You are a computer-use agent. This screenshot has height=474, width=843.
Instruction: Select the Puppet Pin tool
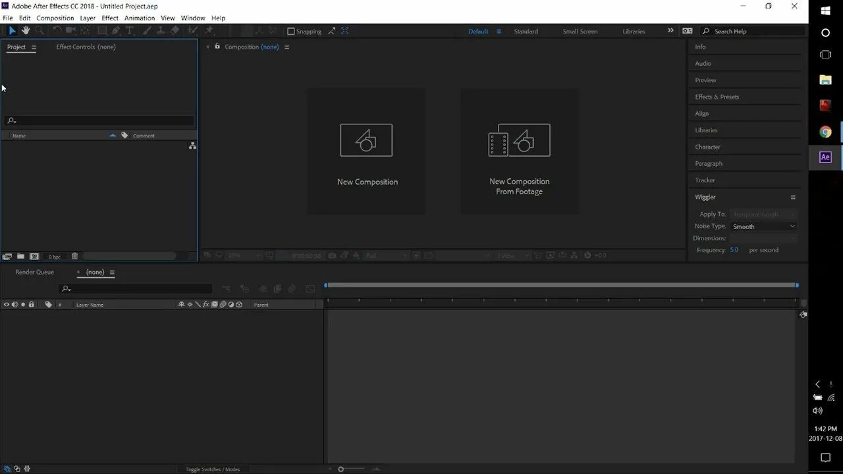(x=209, y=30)
